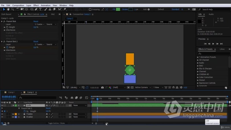Open the 1 View layout dropdown
The image size is (231, 130).
click(x=158, y=88)
